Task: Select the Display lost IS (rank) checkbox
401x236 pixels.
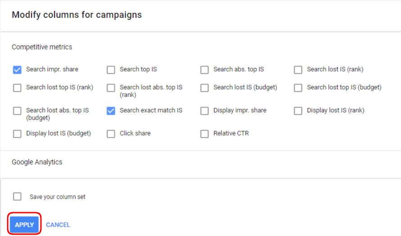Action: (x=298, y=111)
